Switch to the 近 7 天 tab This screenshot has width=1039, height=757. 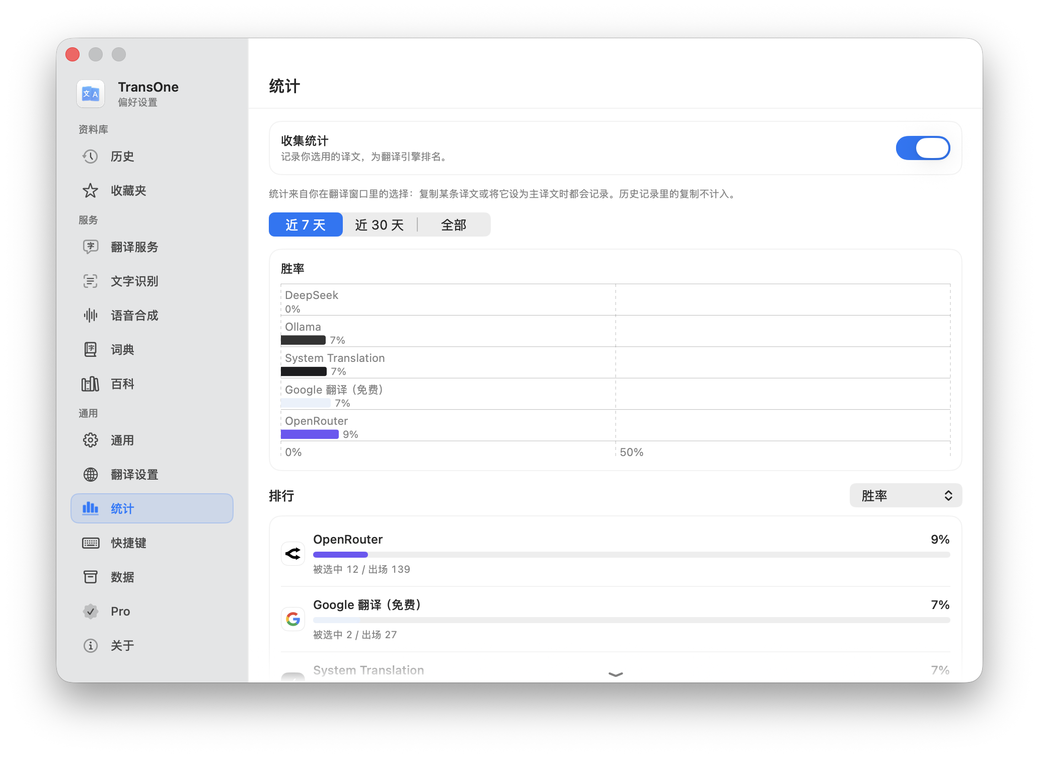click(306, 224)
